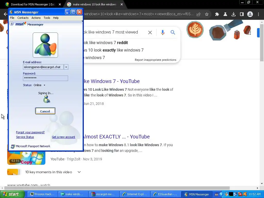This screenshot has height=198, width=264.
Task: Click the MSN Messenger tray icon
Action: click(x=226, y=194)
